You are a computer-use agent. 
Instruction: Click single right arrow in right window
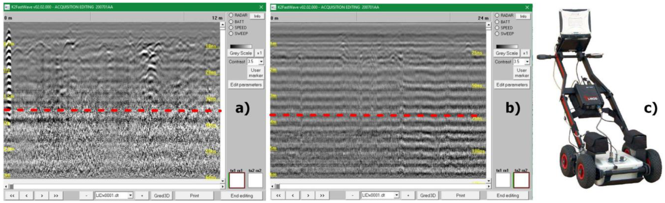coord(308,196)
